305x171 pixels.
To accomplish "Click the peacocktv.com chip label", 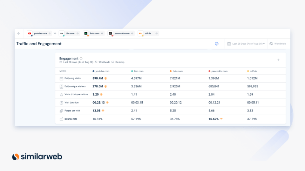I will click(122, 33).
